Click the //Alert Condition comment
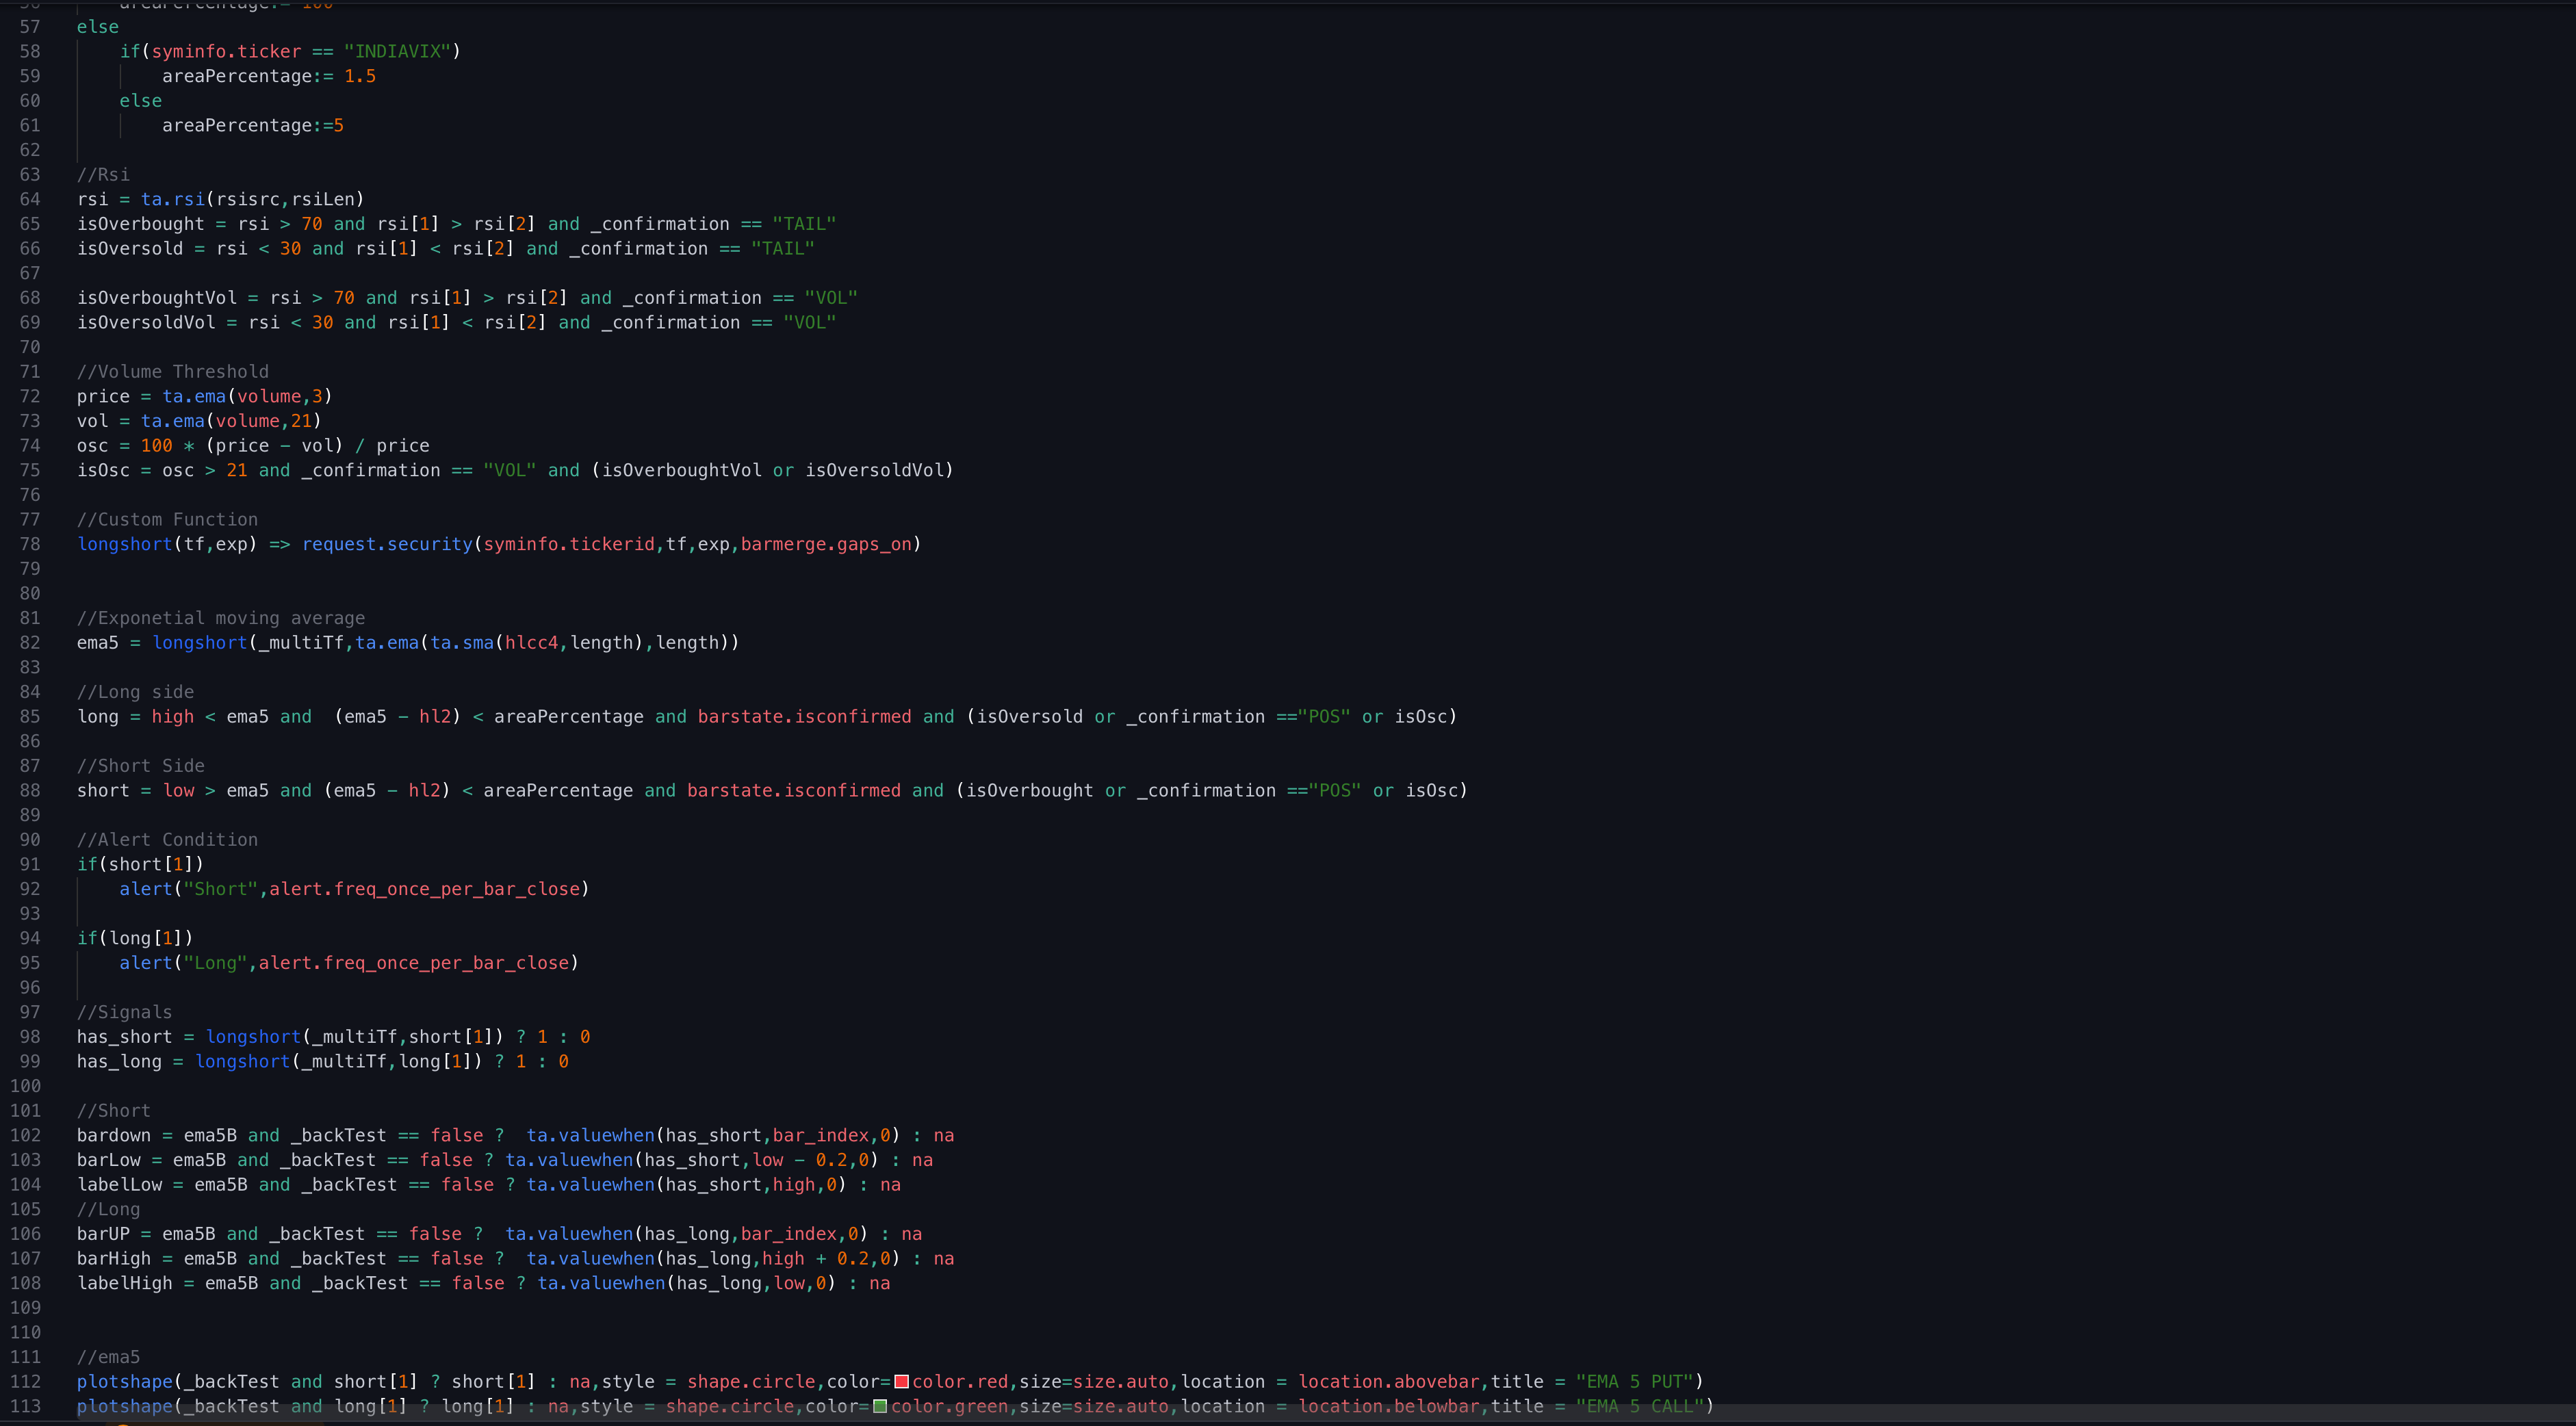The height and width of the screenshot is (1426, 2576). pyautogui.click(x=167, y=840)
